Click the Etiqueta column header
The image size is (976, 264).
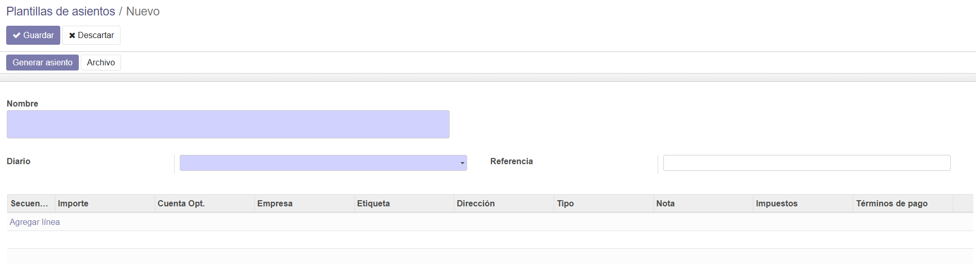tap(373, 204)
